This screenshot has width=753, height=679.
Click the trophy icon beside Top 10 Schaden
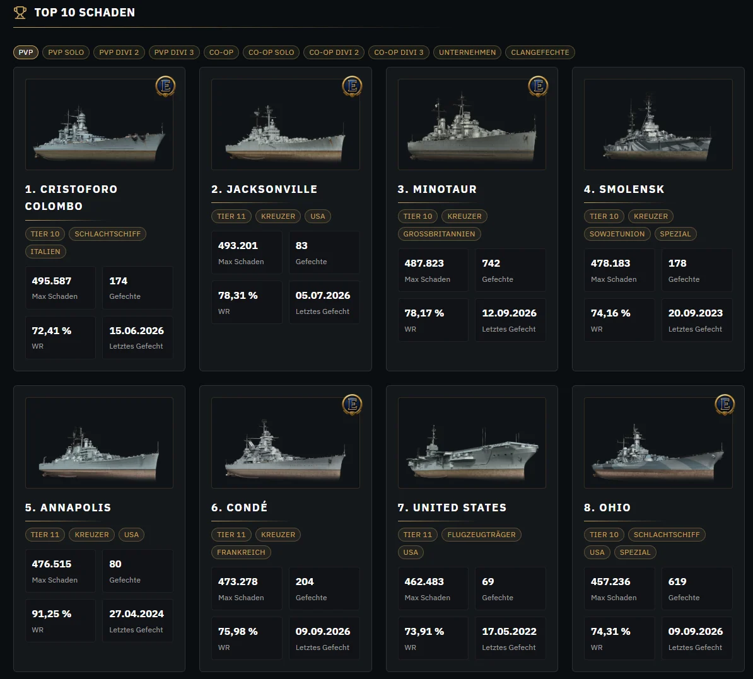(20, 13)
